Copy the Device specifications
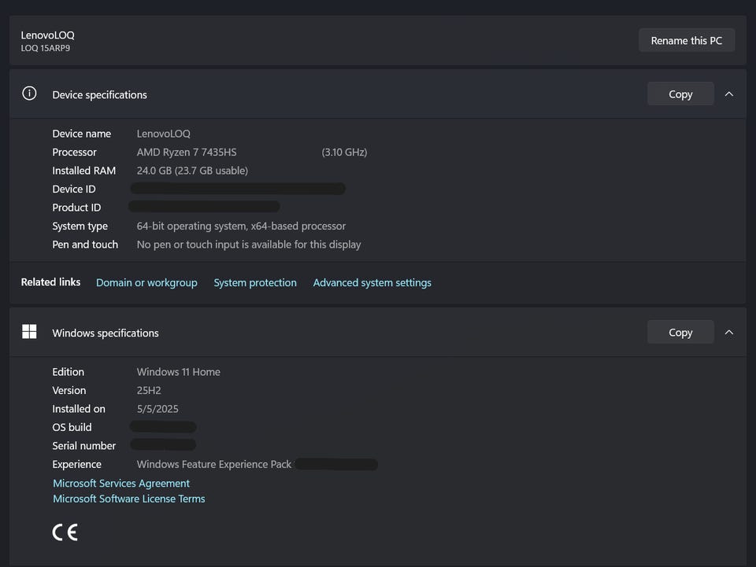Viewport: 756px width, 567px height. click(x=680, y=94)
